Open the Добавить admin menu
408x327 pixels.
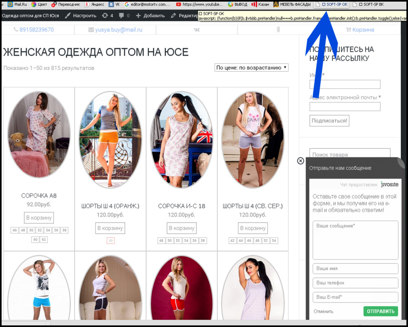[150, 16]
